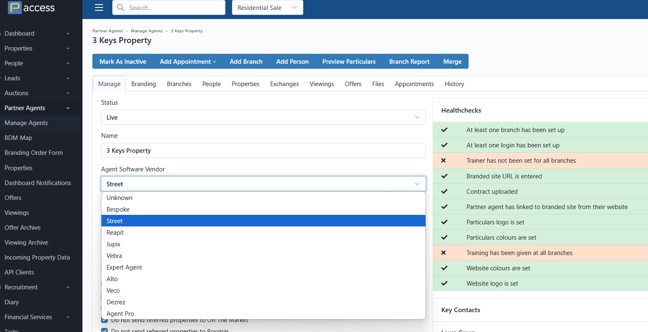Open Manage Agents breadcrumb link
The height and width of the screenshot is (332, 648).
click(x=147, y=31)
